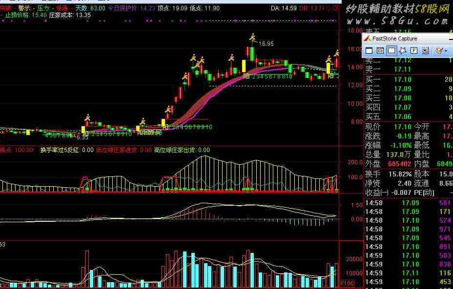The height and width of the screenshot is (289, 453).
Task: Open FastStone's output destination palette dropdown
Action: point(441,51)
